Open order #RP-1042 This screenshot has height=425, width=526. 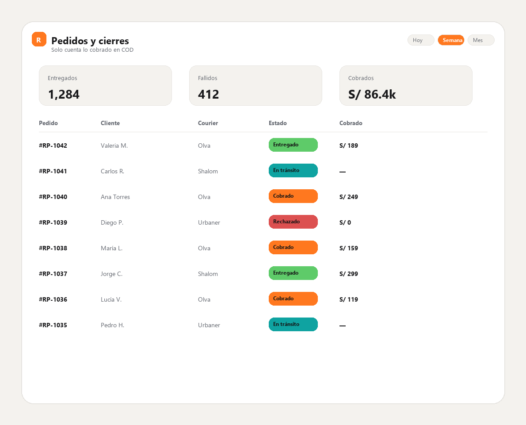[x=53, y=145]
